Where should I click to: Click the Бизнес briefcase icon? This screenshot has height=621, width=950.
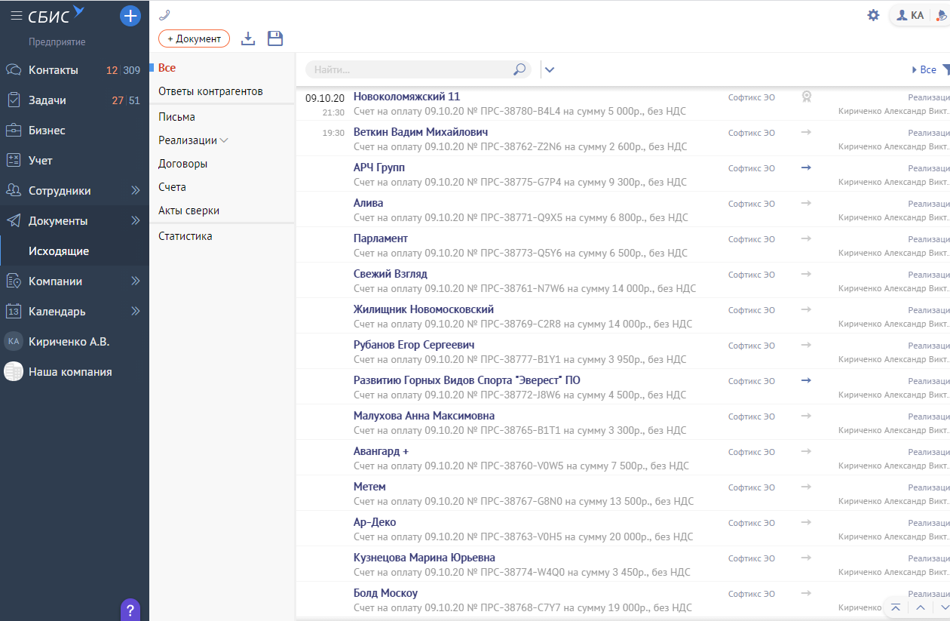14,131
